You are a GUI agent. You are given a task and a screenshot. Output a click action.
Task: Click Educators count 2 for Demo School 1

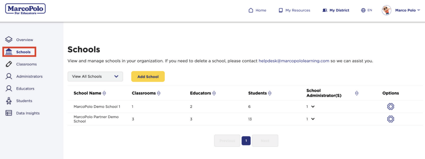tap(191, 106)
